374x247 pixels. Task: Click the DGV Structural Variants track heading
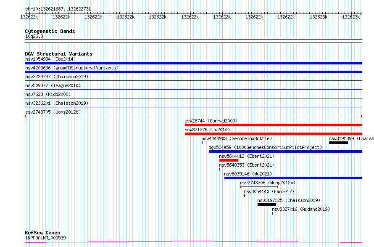pyautogui.click(x=59, y=54)
